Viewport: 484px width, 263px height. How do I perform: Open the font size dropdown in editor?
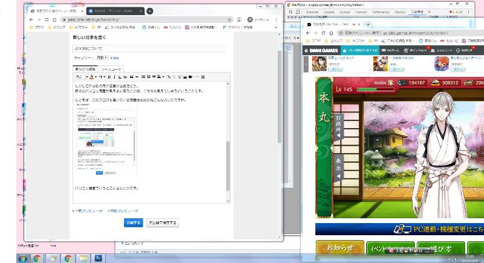(102, 77)
